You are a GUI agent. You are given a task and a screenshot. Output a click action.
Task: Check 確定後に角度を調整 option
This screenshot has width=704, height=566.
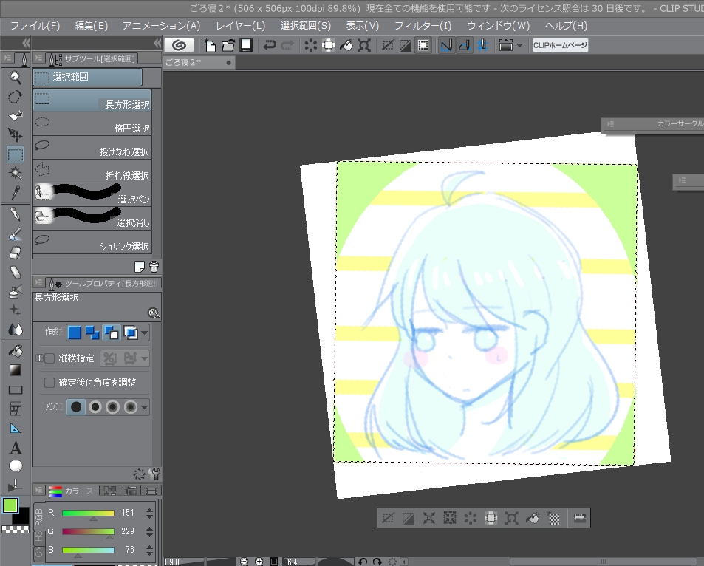[x=49, y=383]
